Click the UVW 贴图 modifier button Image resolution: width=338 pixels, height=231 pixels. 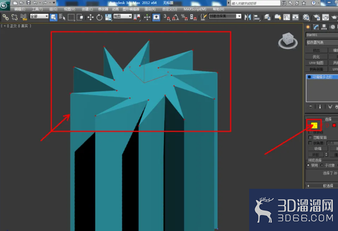(316, 63)
